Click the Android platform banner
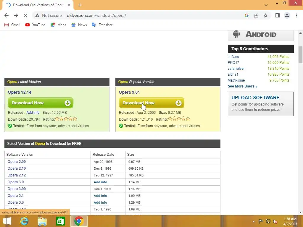This screenshot has width=303, height=227. pyautogui.click(x=261, y=35)
